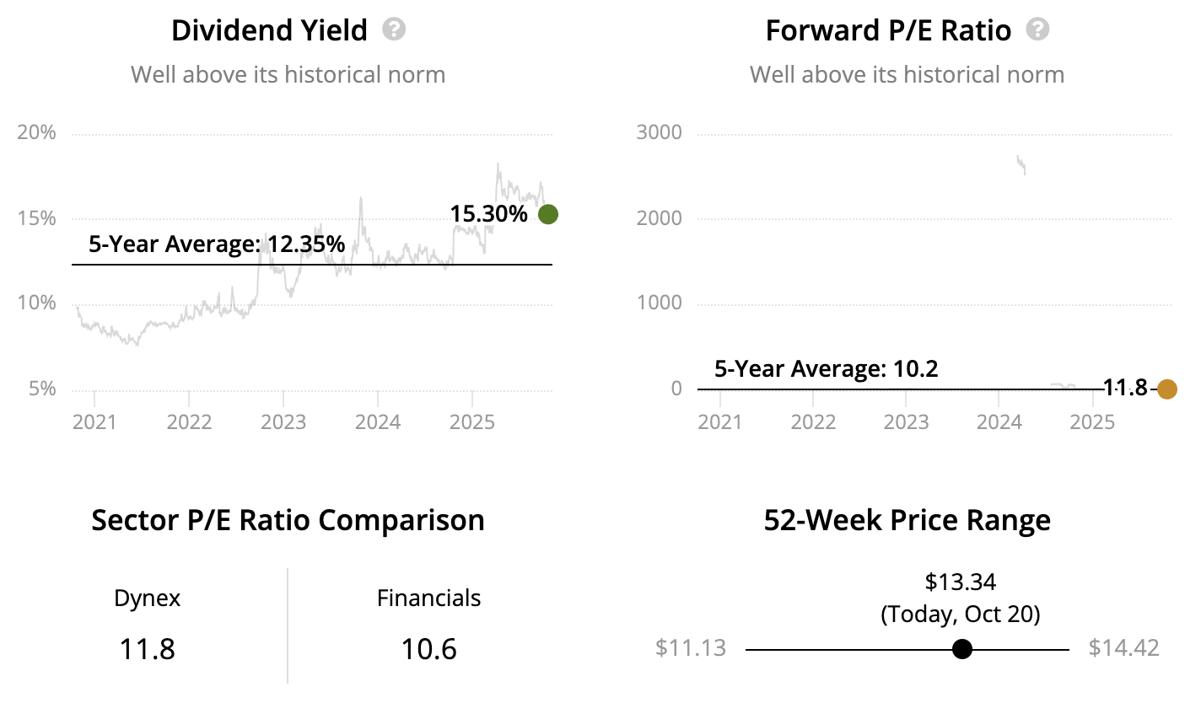The width and height of the screenshot is (1201, 703).
Task: Click the Dividend Yield help question icon
Action: [x=394, y=30]
